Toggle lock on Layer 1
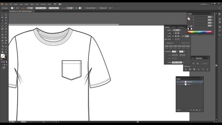Viewport: 222px width, 125px height. [x=180, y=84]
